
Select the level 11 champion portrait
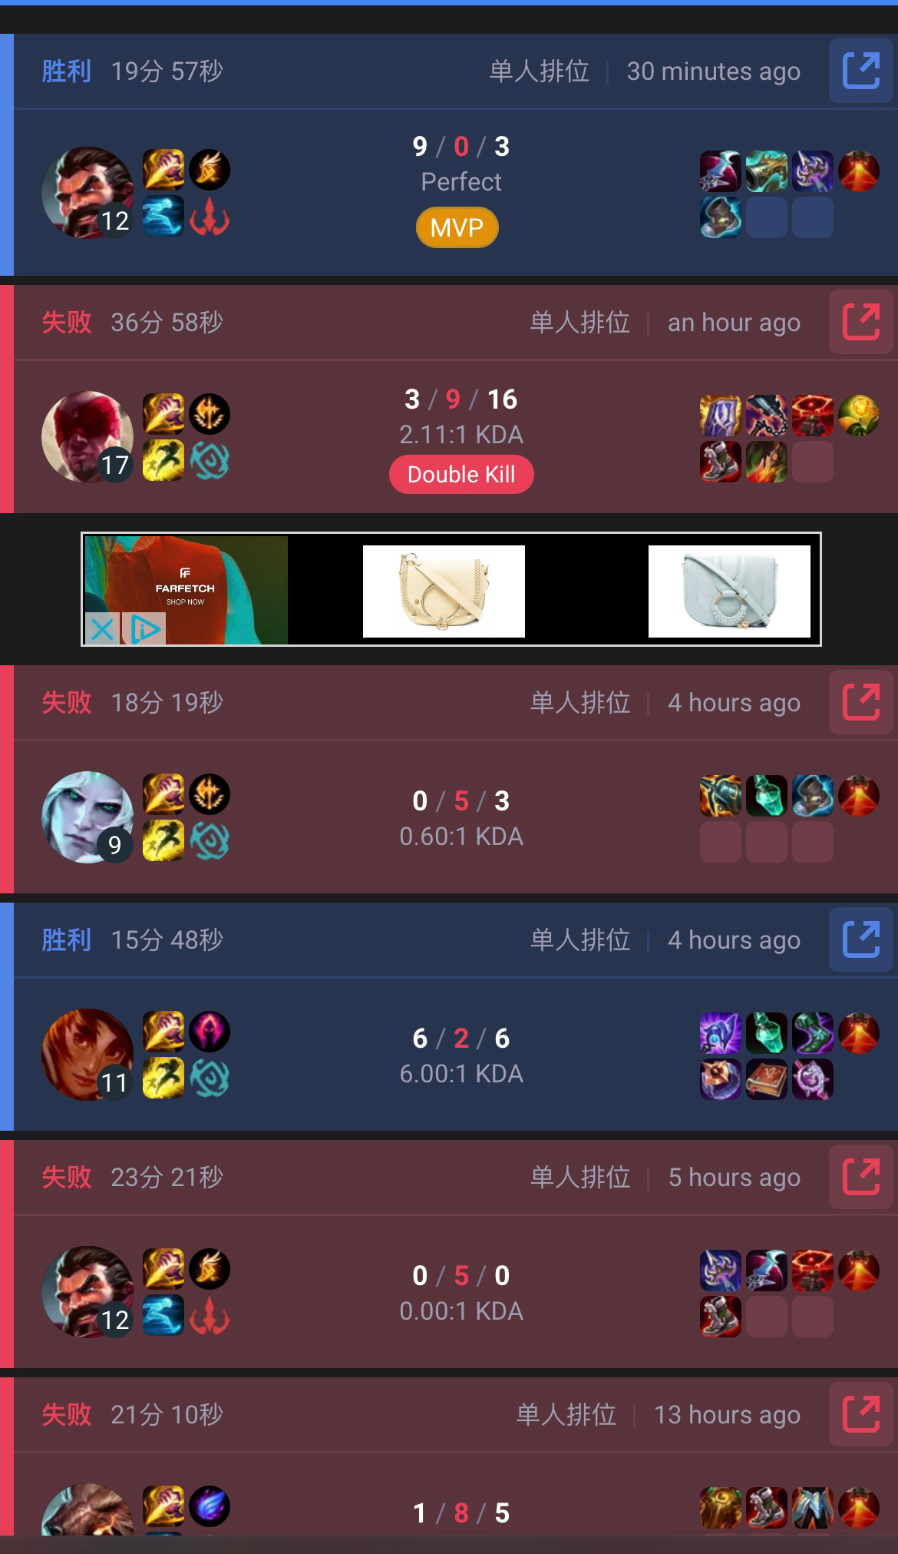87,1055
